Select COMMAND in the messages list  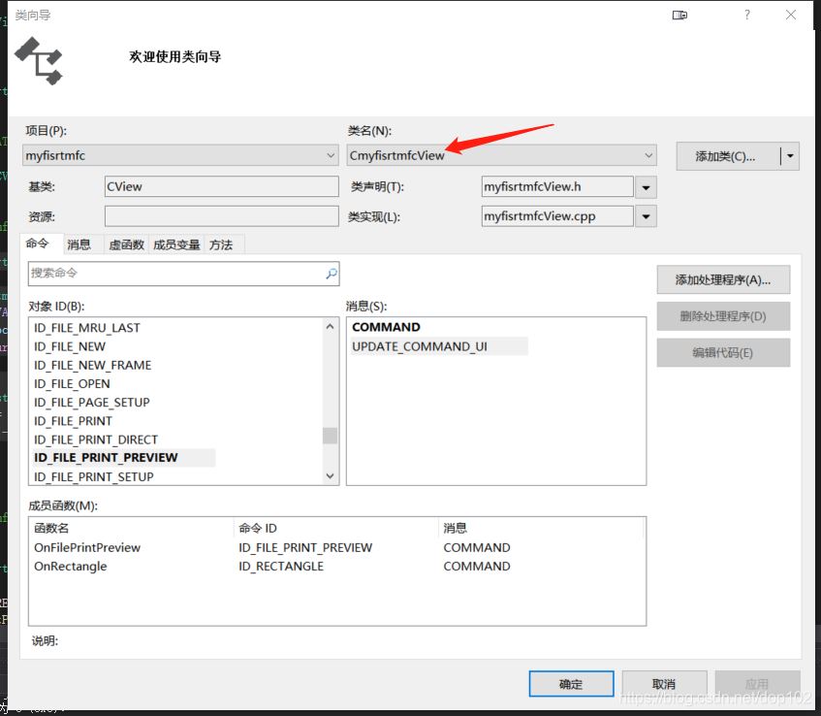386,327
